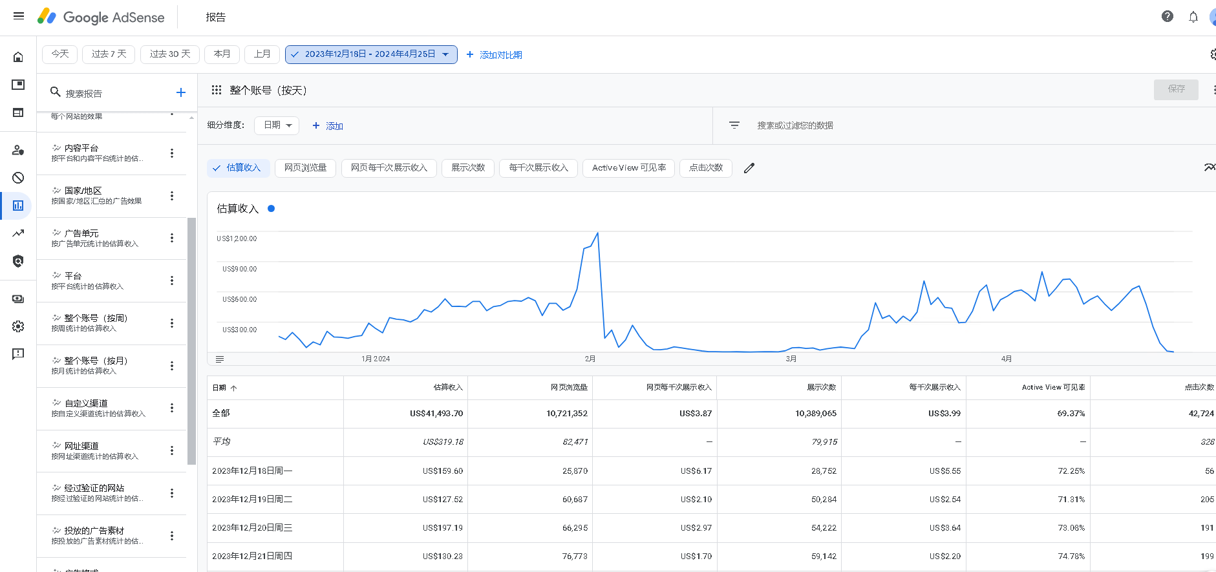The image size is (1216, 572).
Task: Open the Optimization trend icon in sidebar
Action: 18,233
